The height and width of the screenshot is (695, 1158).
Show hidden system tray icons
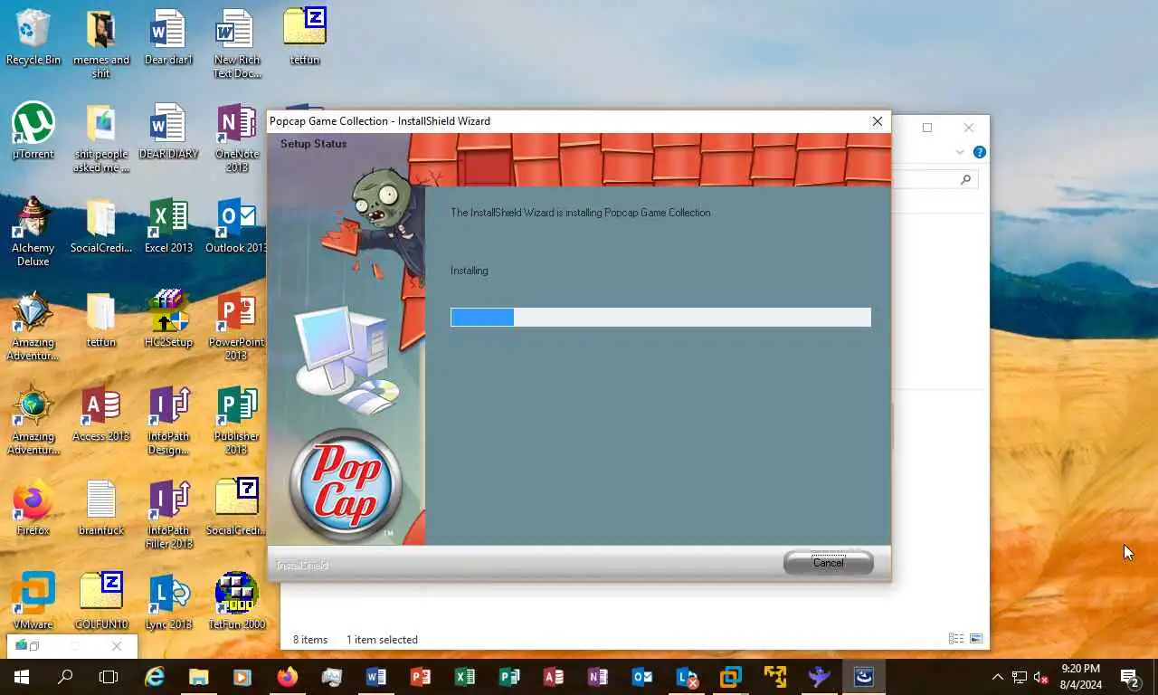997,677
